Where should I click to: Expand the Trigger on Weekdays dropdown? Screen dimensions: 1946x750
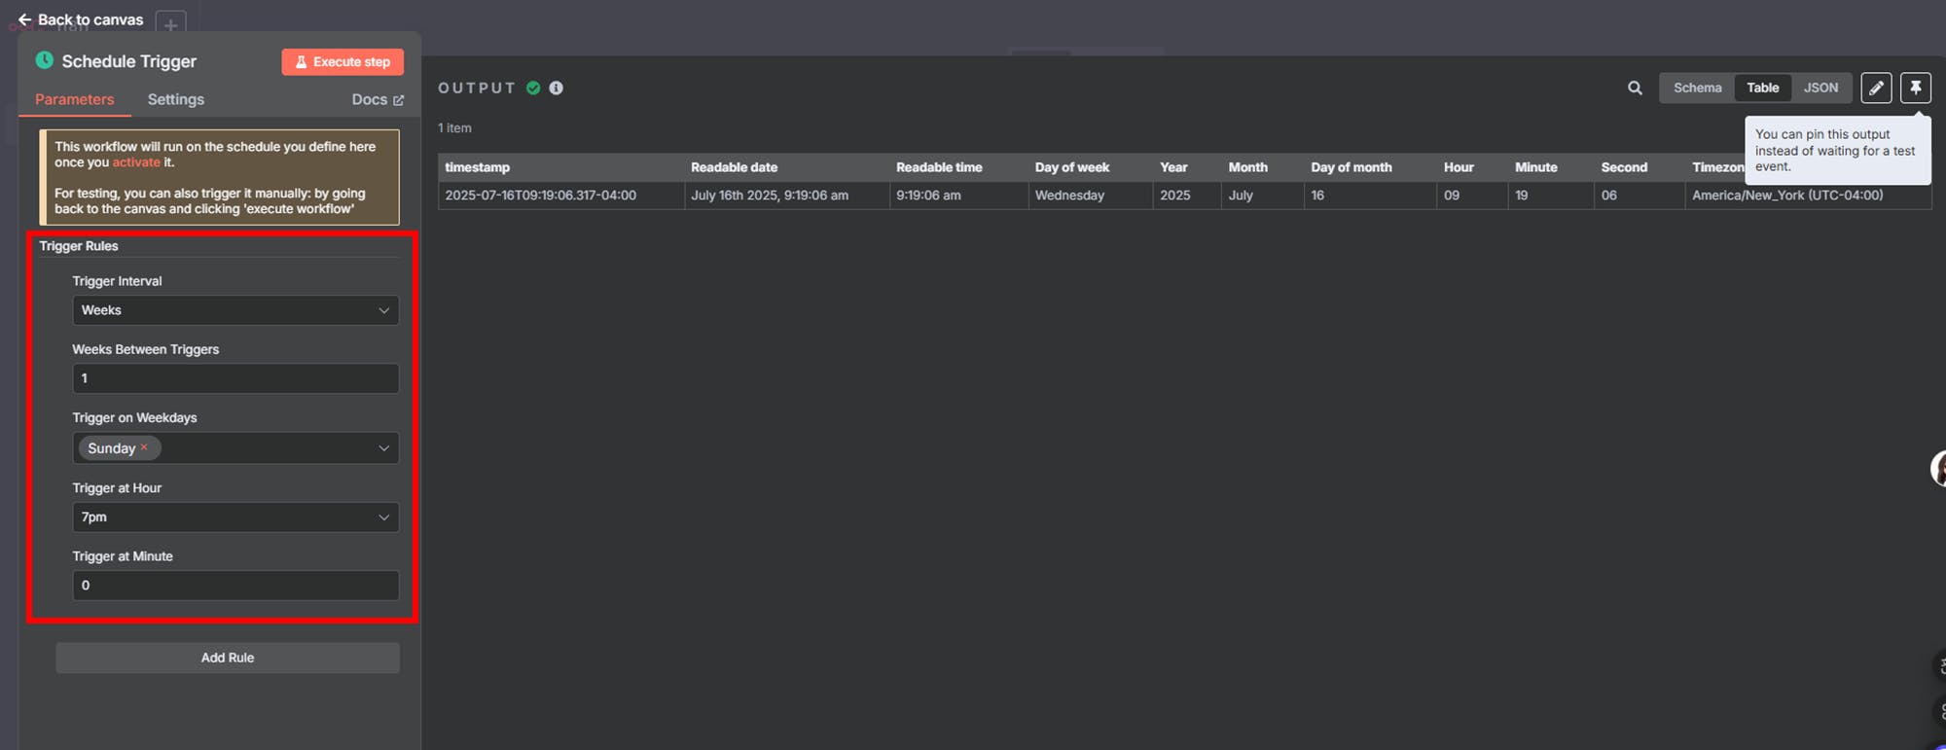click(383, 448)
